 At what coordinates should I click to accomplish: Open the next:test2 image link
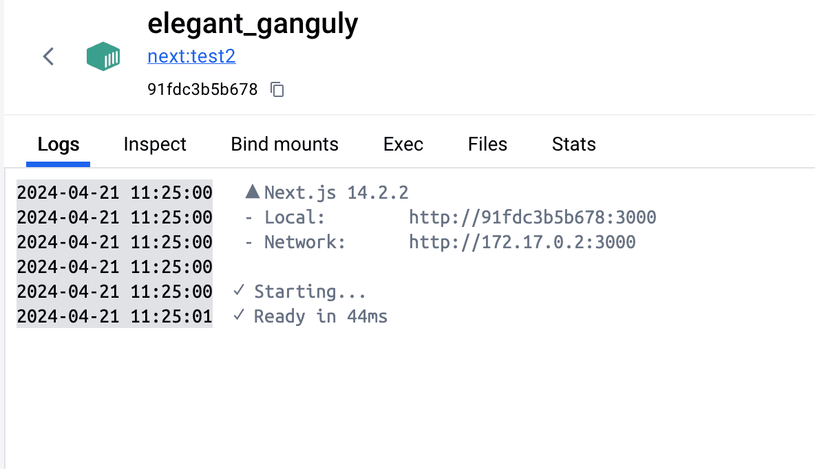click(x=191, y=56)
